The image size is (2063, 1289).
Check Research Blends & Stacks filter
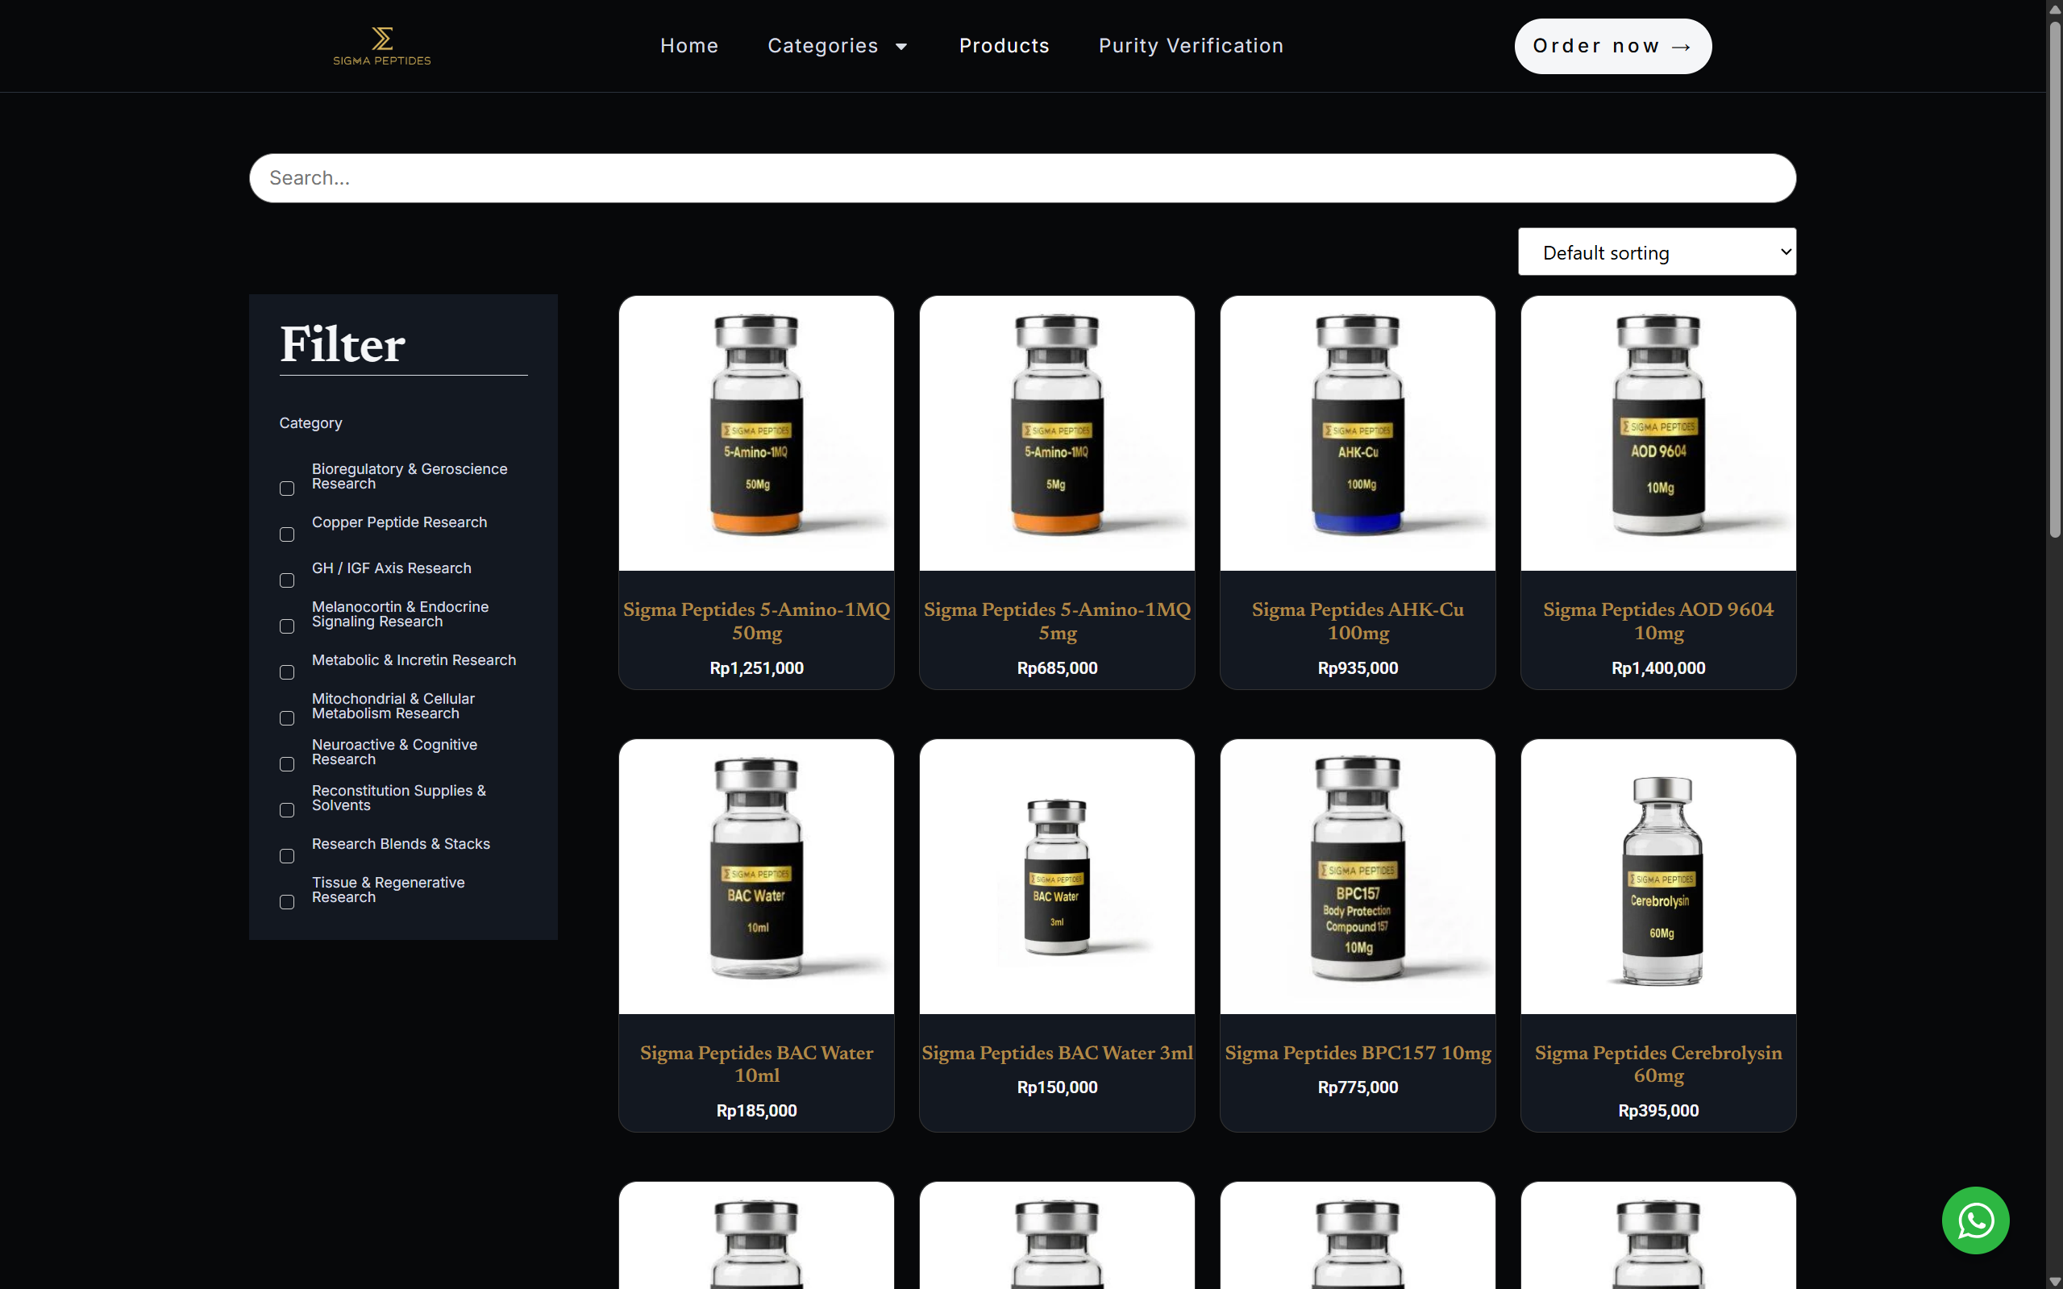tap(287, 856)
